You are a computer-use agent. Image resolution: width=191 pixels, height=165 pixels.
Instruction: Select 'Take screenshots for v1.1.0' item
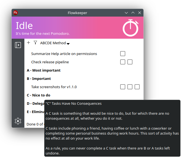point(54,87)
